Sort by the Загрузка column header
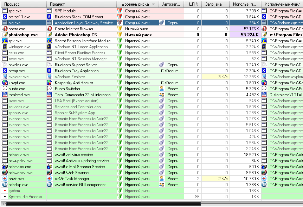This screenshot has width=303, height=207. (215, 4)
